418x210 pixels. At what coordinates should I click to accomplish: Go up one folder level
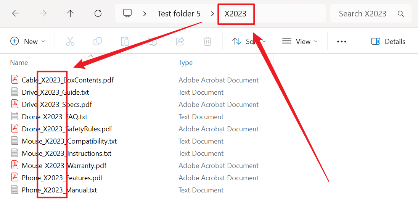point(70,14)
